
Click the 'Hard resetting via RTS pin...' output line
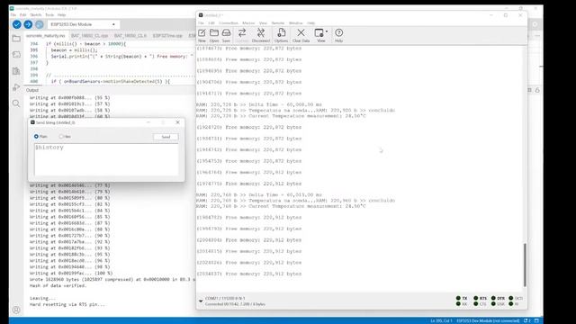coord(67,304)
